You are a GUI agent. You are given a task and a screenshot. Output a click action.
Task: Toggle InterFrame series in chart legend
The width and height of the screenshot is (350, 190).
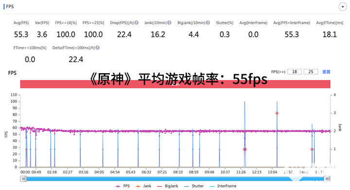click(223, 186)
